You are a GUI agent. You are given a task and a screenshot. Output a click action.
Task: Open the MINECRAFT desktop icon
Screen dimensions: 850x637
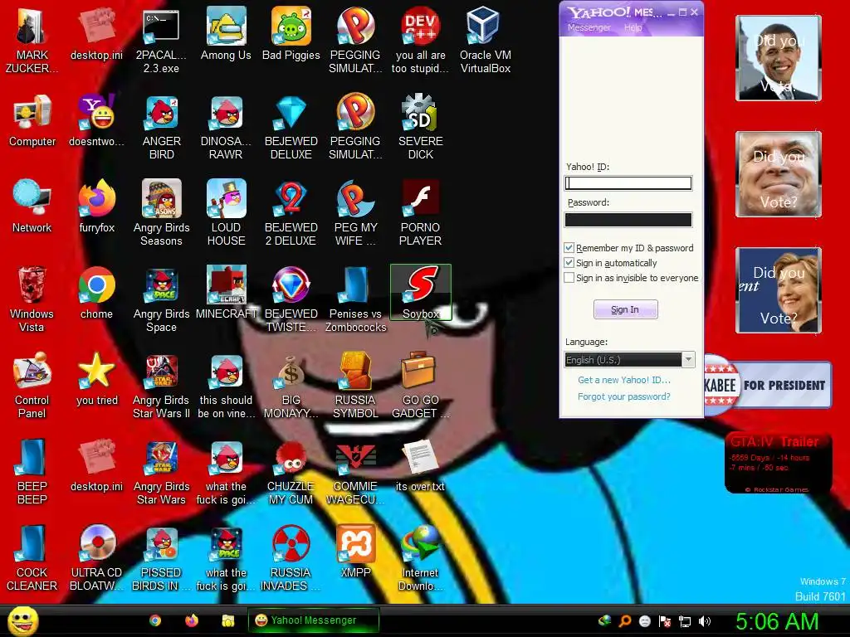click(226, 293)
